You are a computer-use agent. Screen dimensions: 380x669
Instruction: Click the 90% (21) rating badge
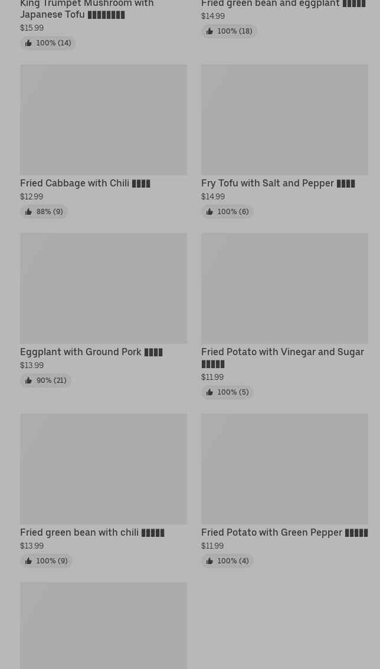[45, 380]
